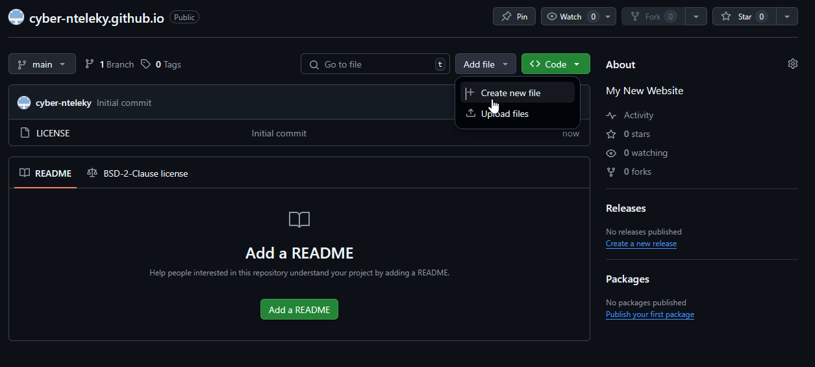Click the LICENSE file icon

tap(25, 133)
